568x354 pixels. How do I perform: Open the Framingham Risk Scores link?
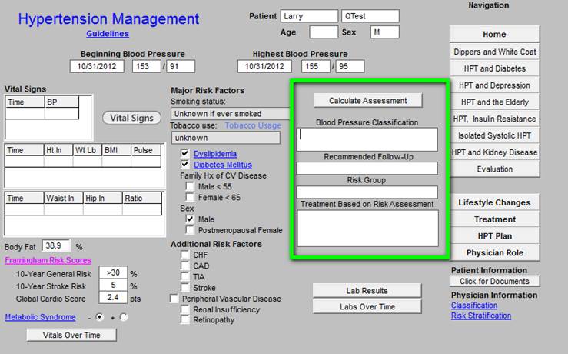(x=48, y=260)
